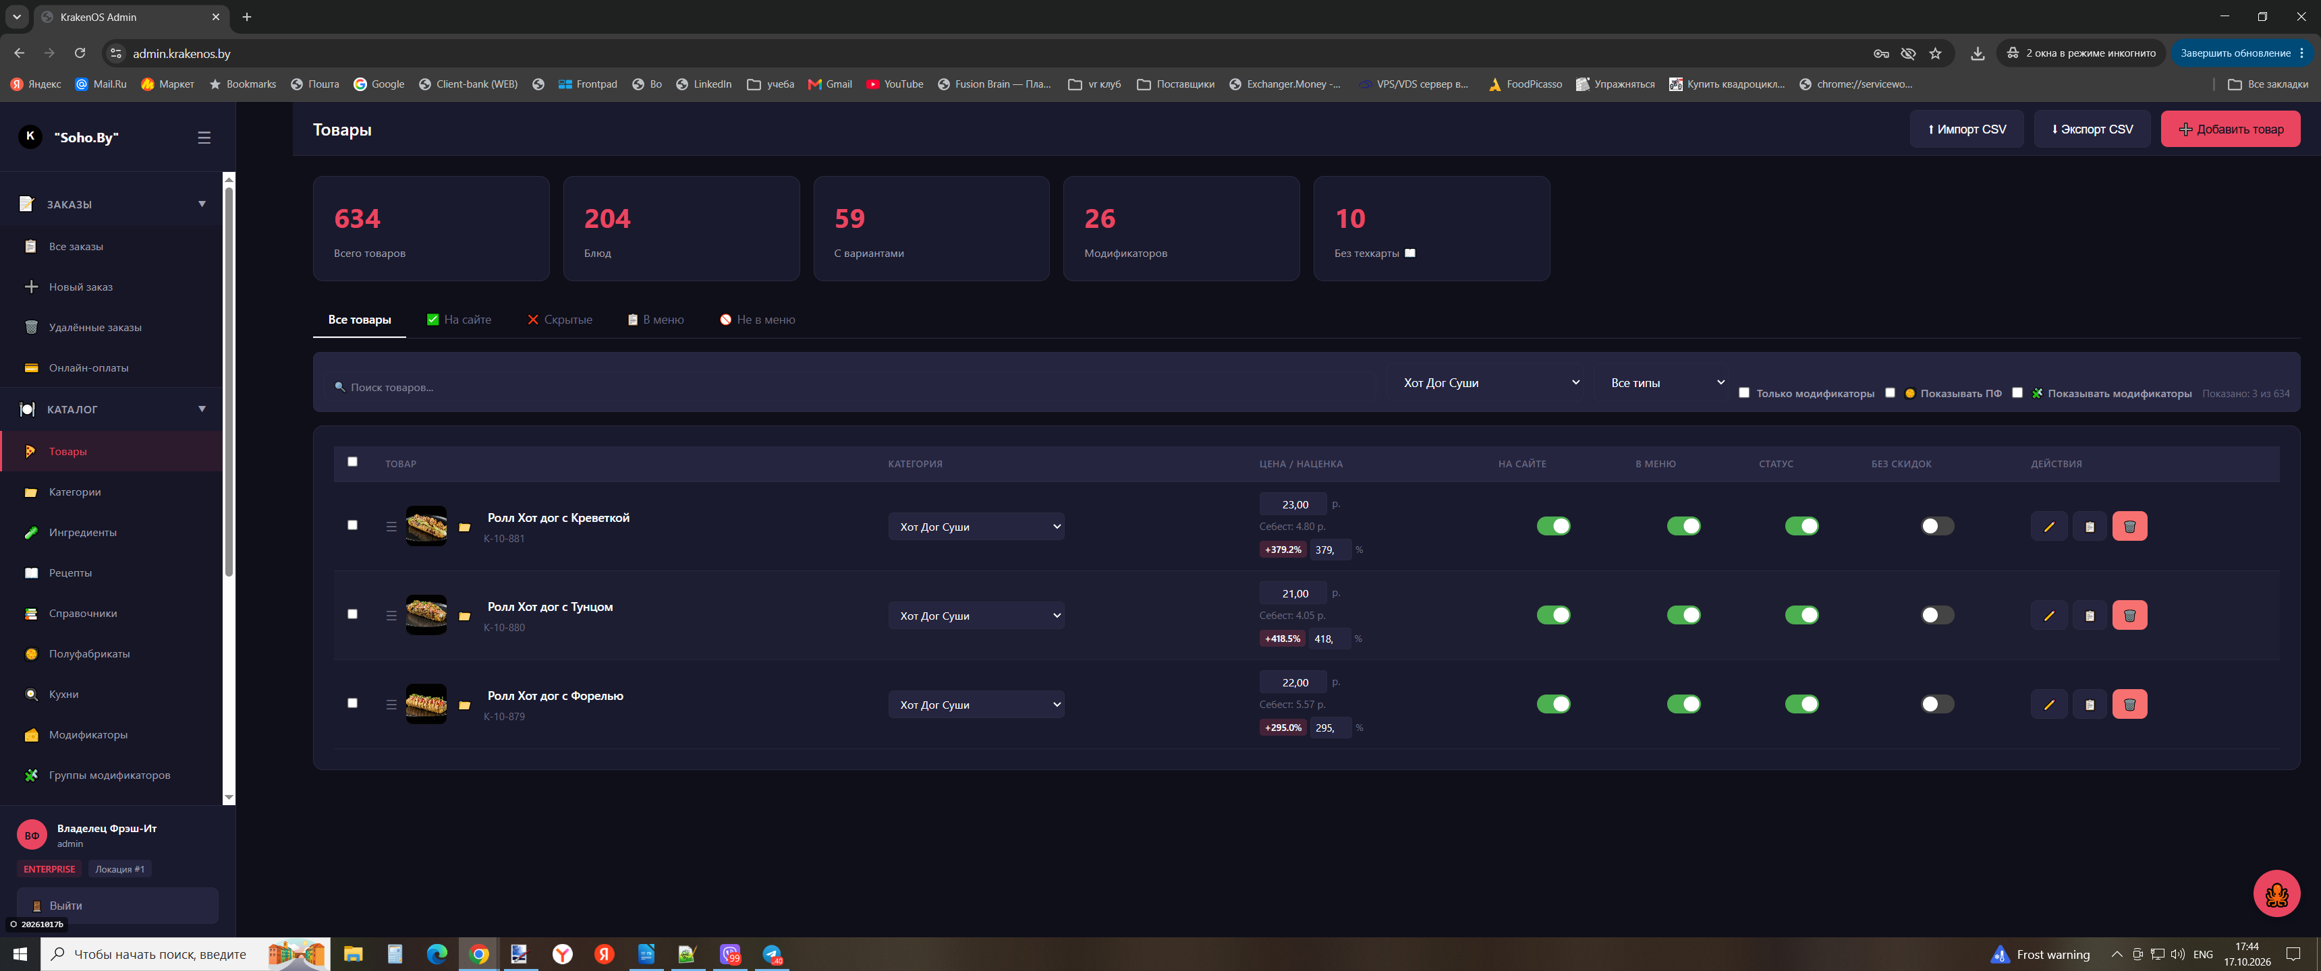Viewport: 2321px width, 971px height.
Task: Tick the select-all checkbox in table header
Action: coord(352,462)
